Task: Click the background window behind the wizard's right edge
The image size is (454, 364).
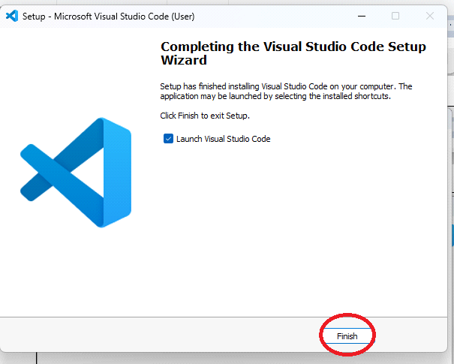Action: click(449, 188)
